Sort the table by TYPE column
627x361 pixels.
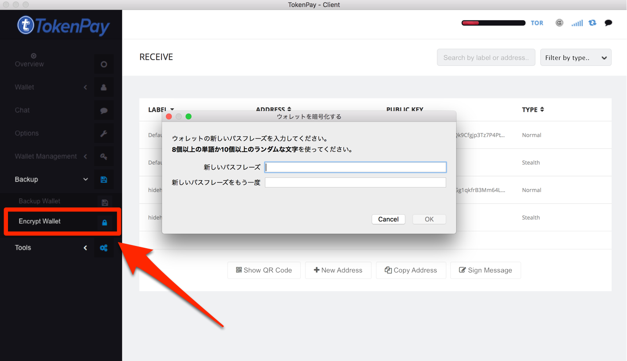[x=533, y=109]
